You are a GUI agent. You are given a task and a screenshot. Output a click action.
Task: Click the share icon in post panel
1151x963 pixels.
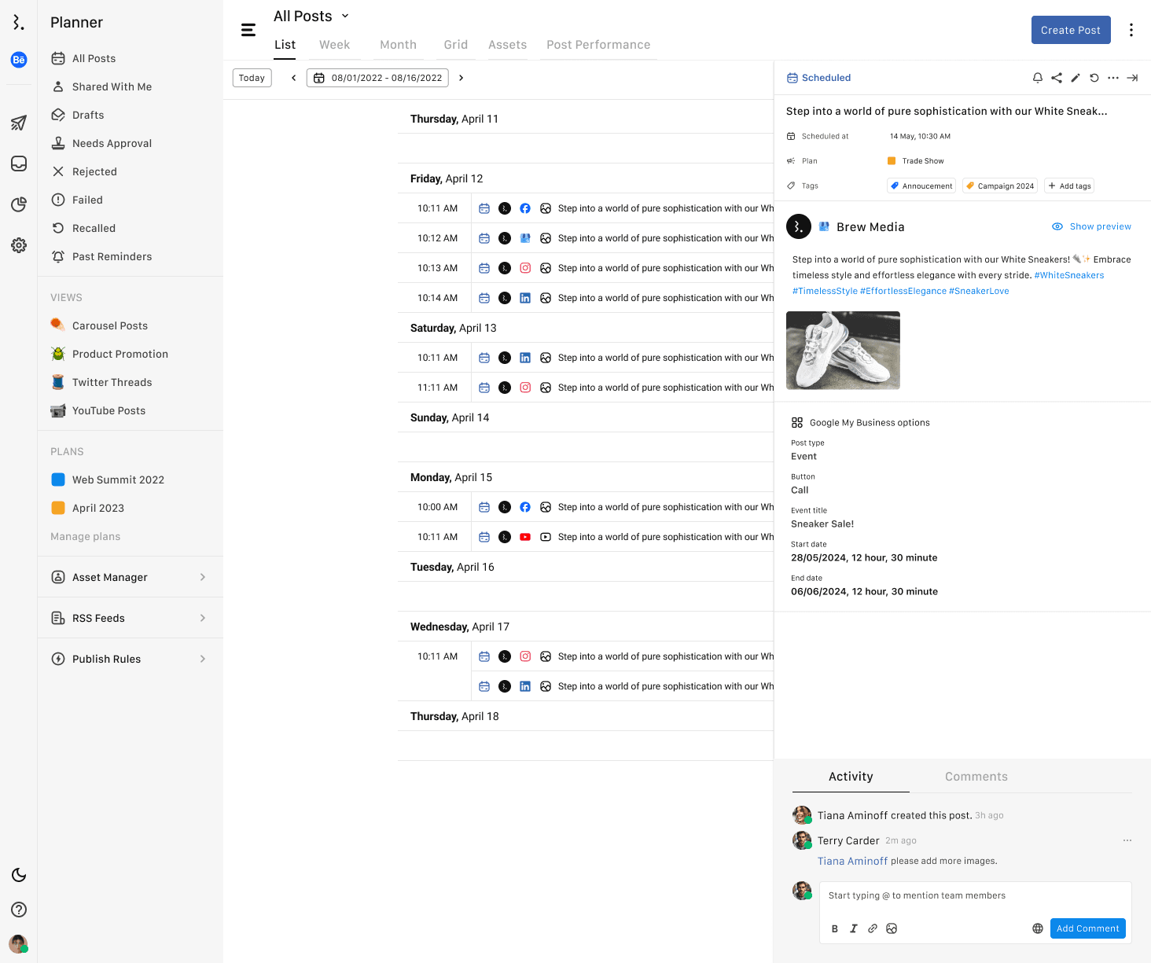(x=1057, y=78)
